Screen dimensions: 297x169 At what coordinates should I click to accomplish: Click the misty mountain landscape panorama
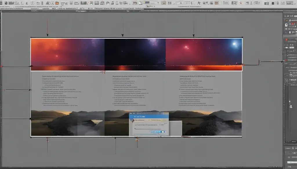136,123
